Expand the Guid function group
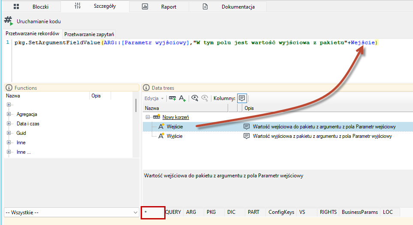Image resolution: width=413 pixels, height=225 pixels. click(x=9, y=133)
